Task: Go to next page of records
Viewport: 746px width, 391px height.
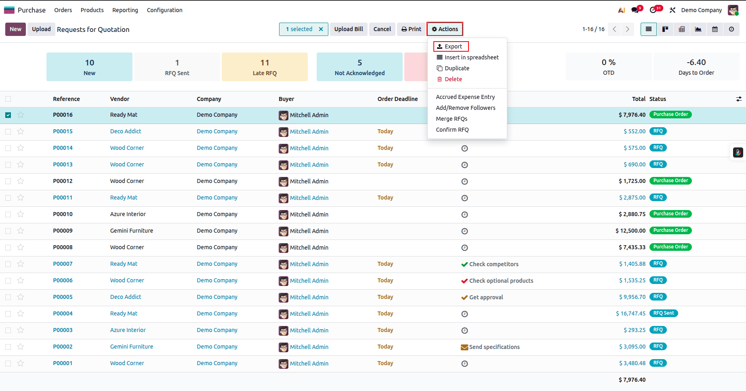Action: 627,29
